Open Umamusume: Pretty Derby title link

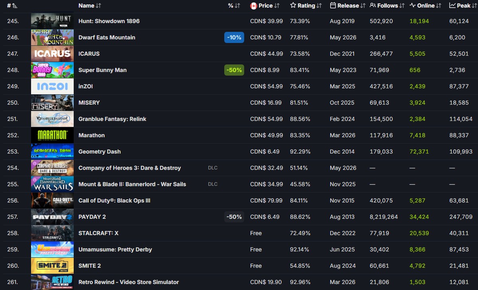[x=115, y=249]
